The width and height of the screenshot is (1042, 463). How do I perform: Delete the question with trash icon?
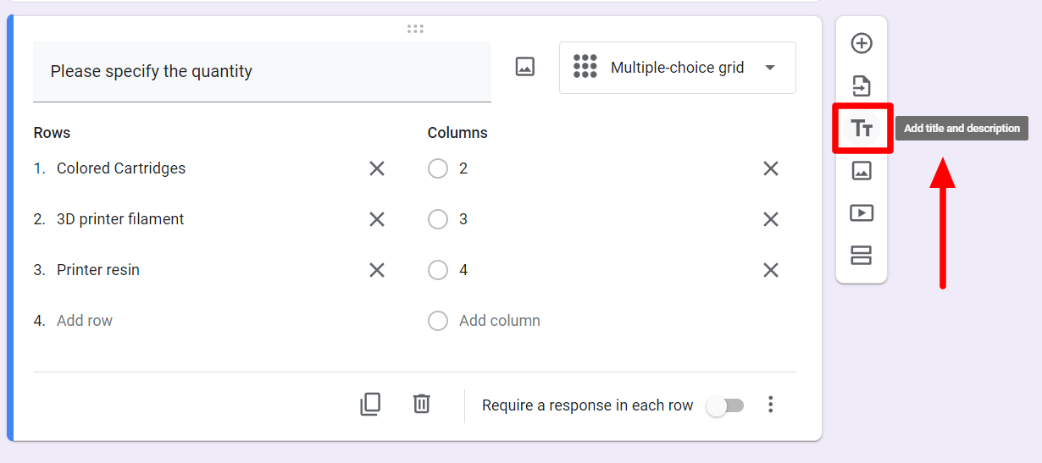[421, 405]
